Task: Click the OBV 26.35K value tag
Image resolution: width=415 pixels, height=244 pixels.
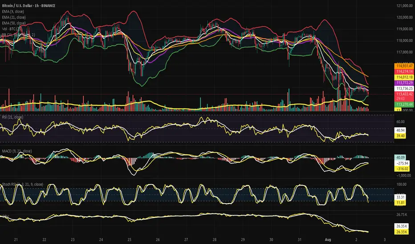Action: point(402,226)
